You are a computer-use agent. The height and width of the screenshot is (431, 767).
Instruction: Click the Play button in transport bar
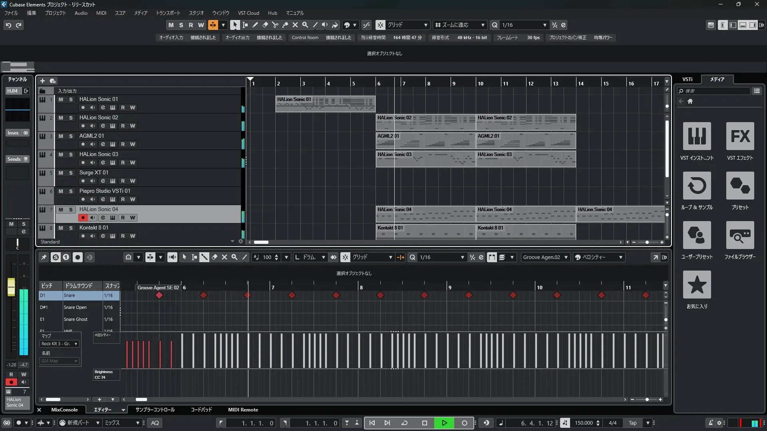[x=444, y=423]
